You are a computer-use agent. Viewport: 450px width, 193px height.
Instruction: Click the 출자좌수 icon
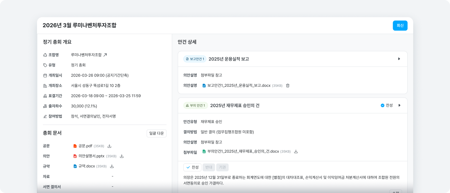pos(45,106)
